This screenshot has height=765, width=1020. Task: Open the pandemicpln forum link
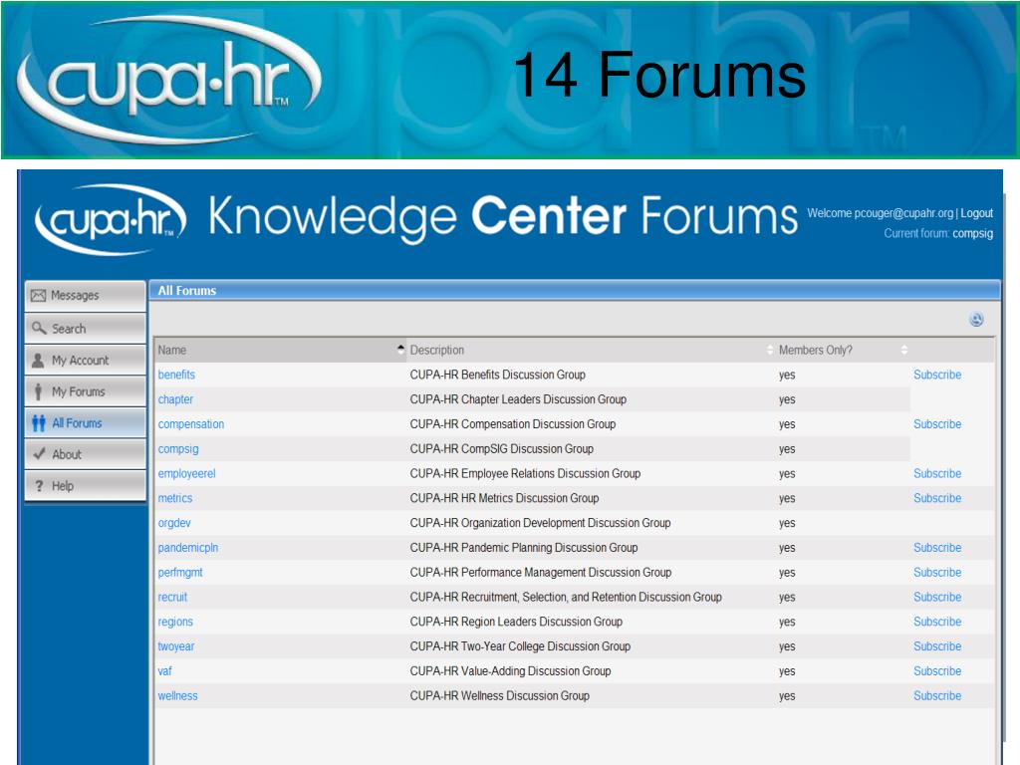pos(188,548)
